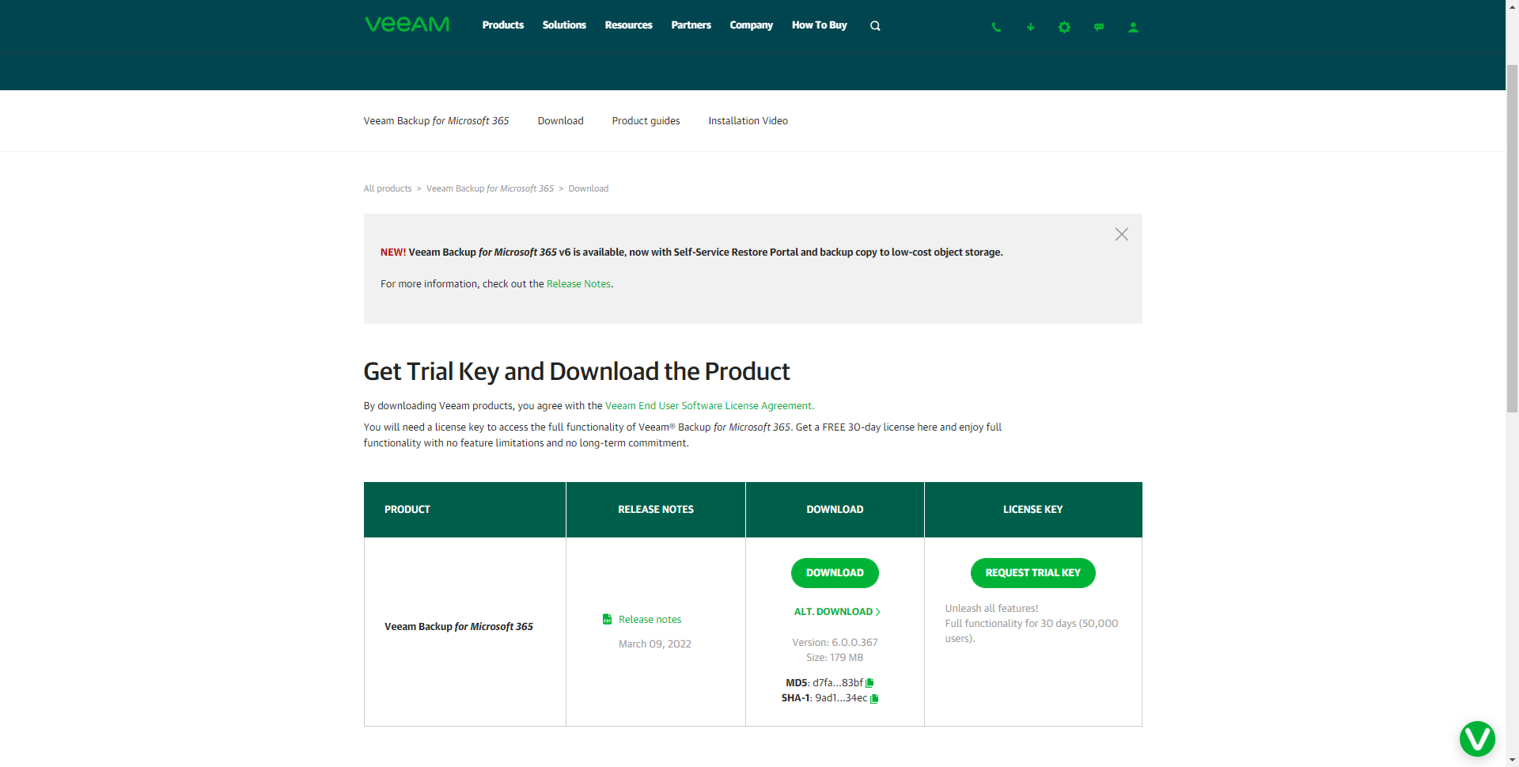Click 'Version: 6.0.0.367' text
Image resolution: width=1519 pixels, height=767 pixels.
pyautogui.click(x=835, y=643)
